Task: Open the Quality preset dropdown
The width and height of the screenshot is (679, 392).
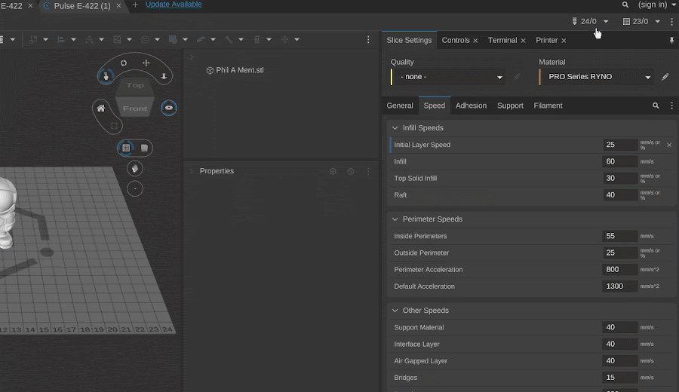Action: (x=448, y=77)
